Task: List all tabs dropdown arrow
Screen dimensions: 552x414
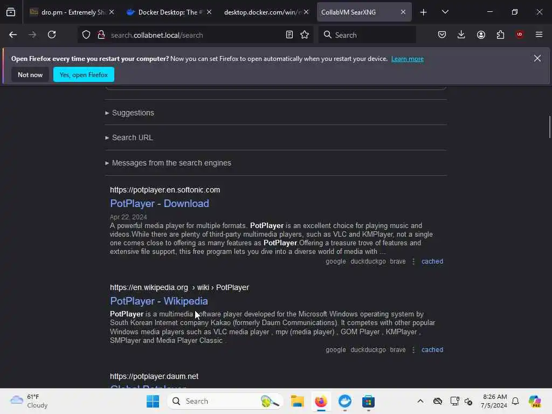Action: coord(445,12)
